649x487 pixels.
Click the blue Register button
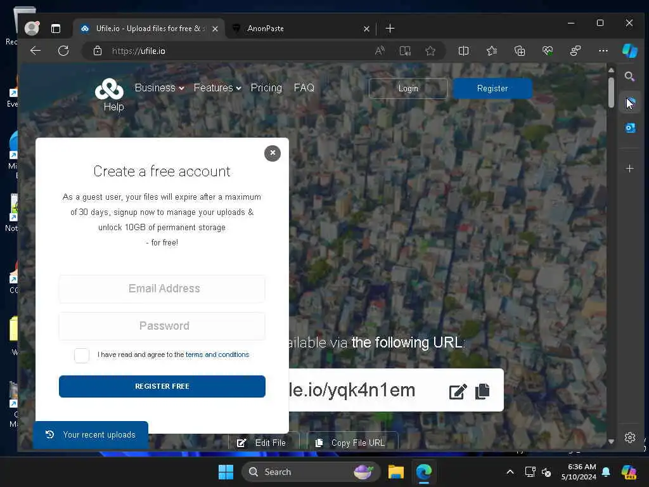(492, 88)
